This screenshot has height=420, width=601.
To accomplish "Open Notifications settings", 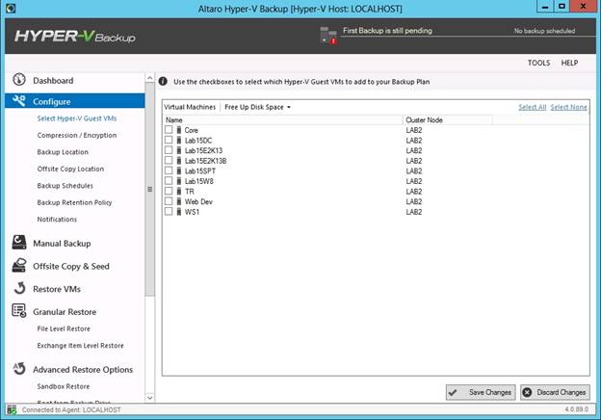I will [57, 220].
